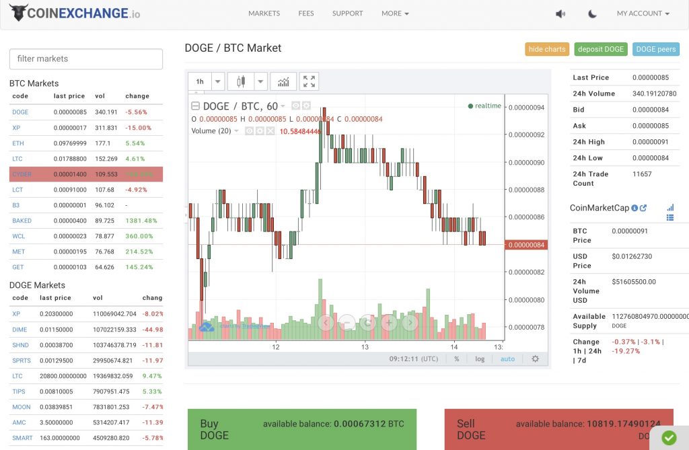The image size is (689, 450).
Task: Go to MARKETS page
Action: coord(264,13)
